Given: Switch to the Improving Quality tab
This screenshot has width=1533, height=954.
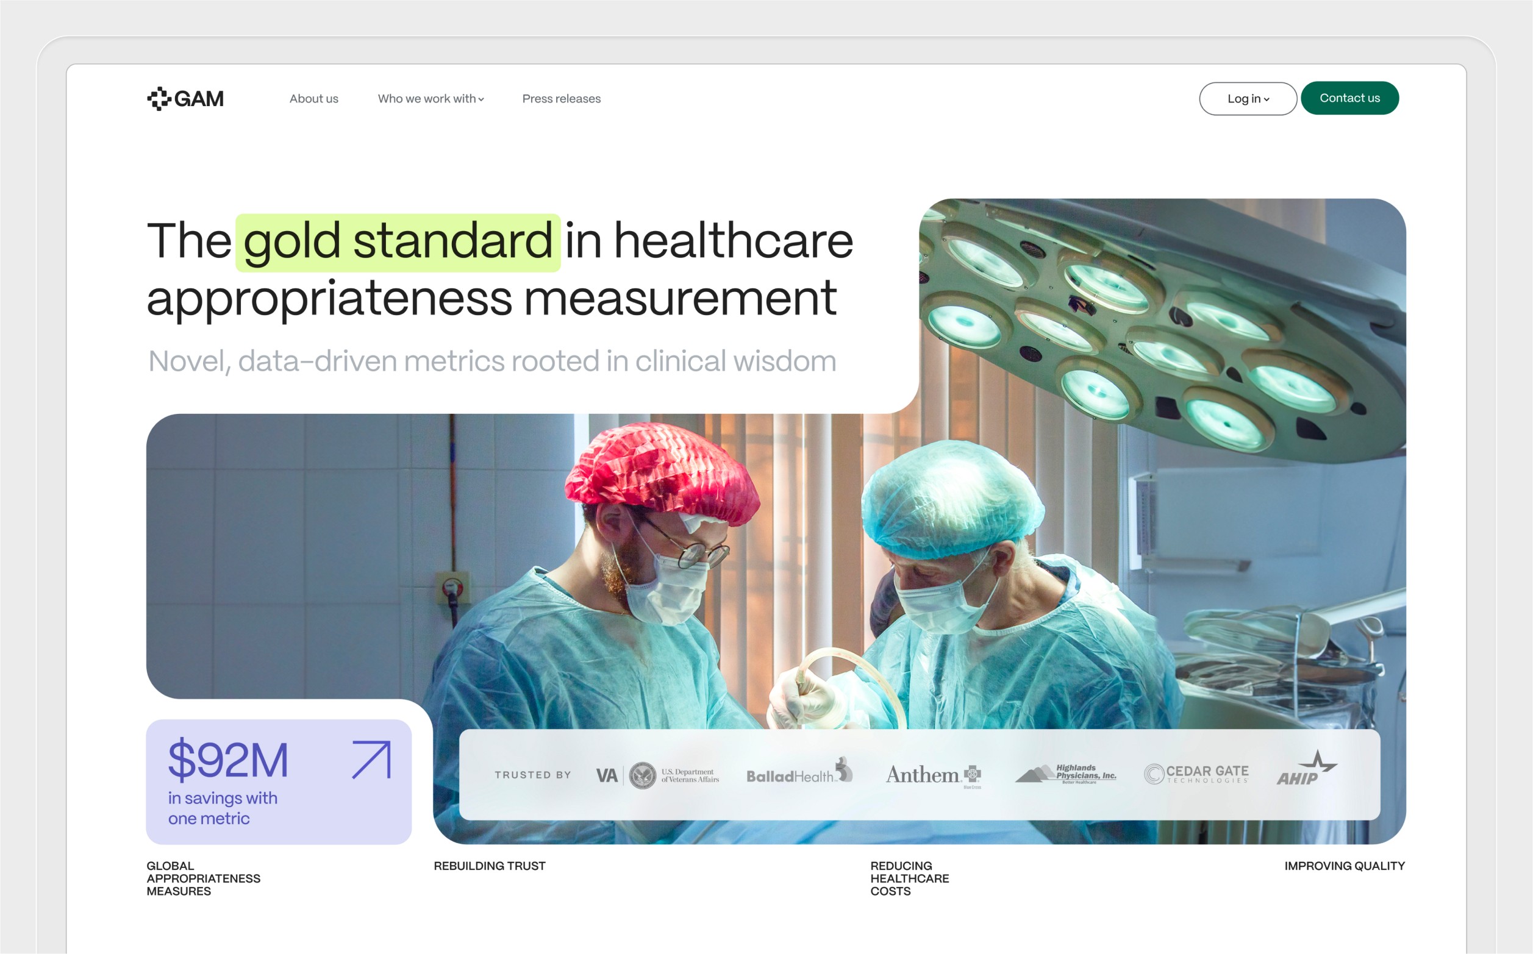Looking at the screenshot, I should (1345, 866).
